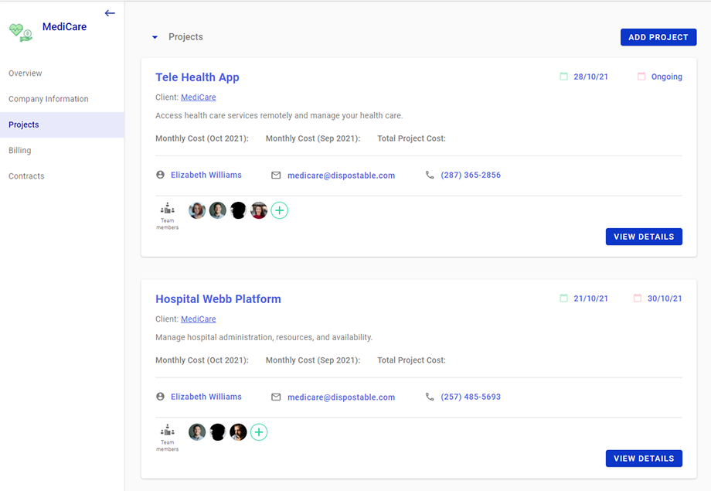Click MediCare client link in Hospital Webb Platform
Viewport: 711px width, 491px height.
coord(198,319)
